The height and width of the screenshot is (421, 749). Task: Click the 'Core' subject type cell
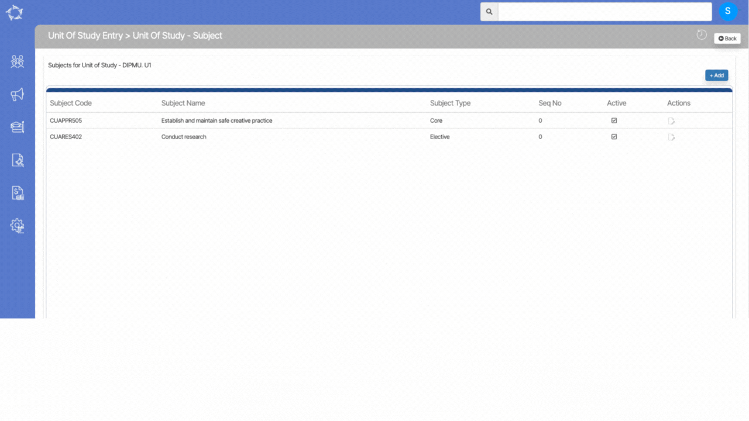[436, 120]
